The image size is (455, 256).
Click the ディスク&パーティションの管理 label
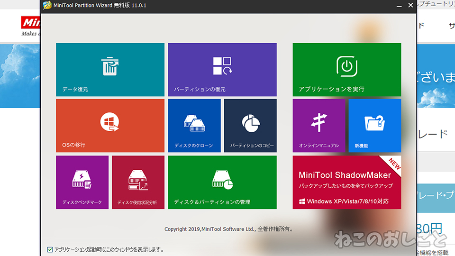tap(212, 202)
